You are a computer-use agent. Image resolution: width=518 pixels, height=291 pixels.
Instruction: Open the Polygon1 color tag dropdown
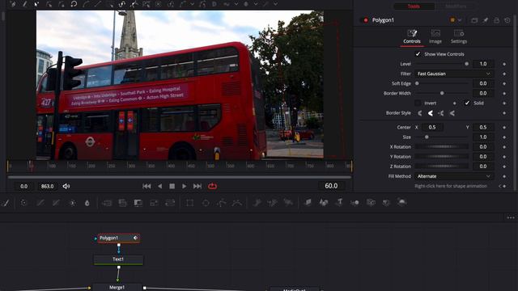click(x=460, y=20)
